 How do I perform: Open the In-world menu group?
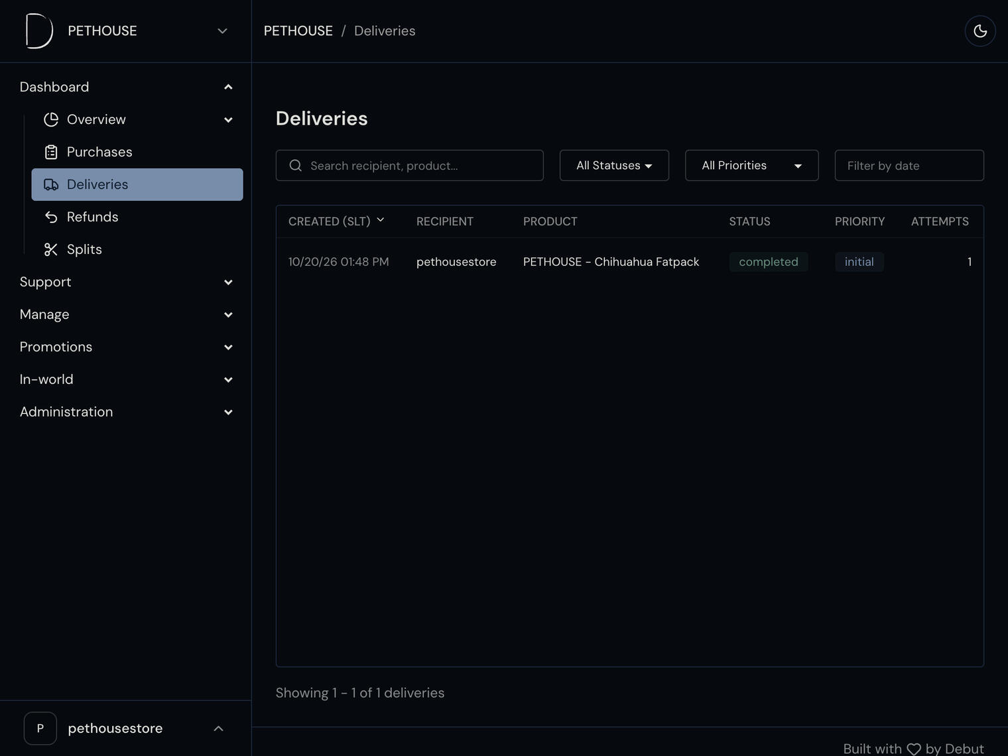click(x=126, y=379)
